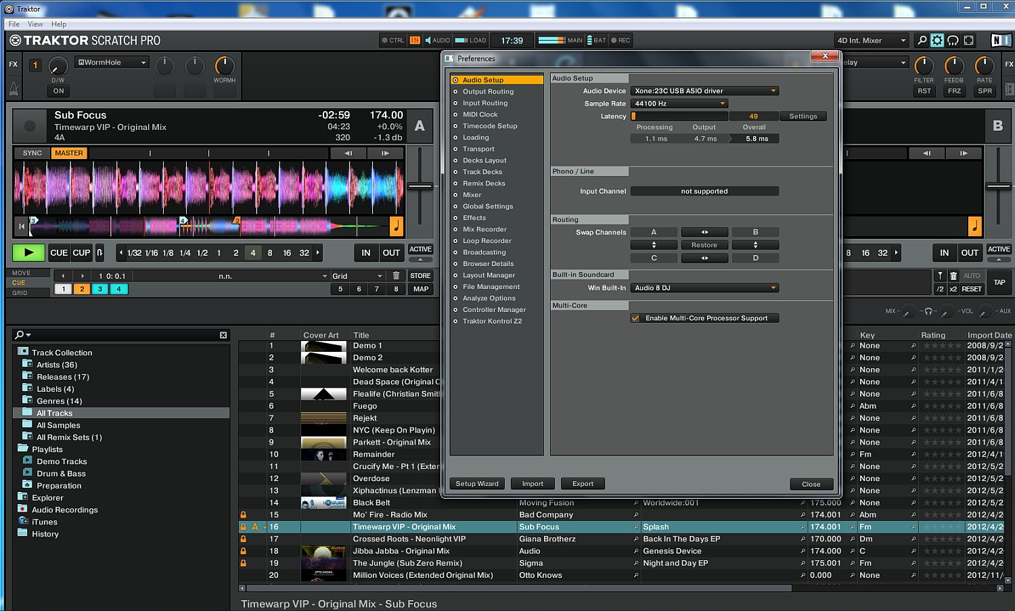Screen dimensions: 1015x611
Task: Click the orange note icon on Deck A
Action: (397, 226)
